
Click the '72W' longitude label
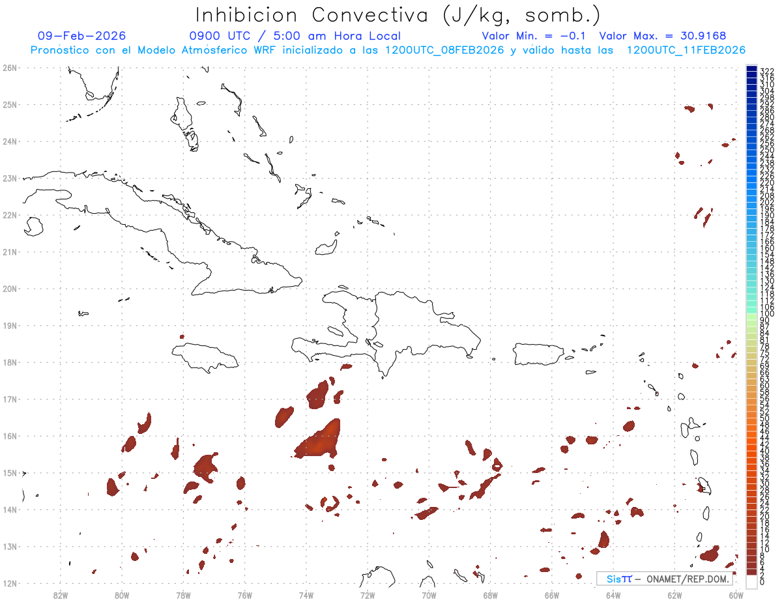[x=368, y=594]
